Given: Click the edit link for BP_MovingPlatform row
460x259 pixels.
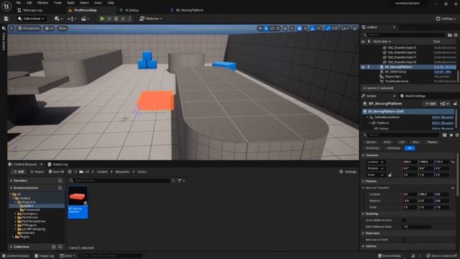Looking at the screenshot, I should pos(445,67).
